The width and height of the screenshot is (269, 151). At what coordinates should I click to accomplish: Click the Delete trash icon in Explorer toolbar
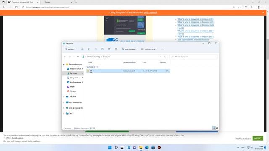pyautogui.click(x=116, y=49)
